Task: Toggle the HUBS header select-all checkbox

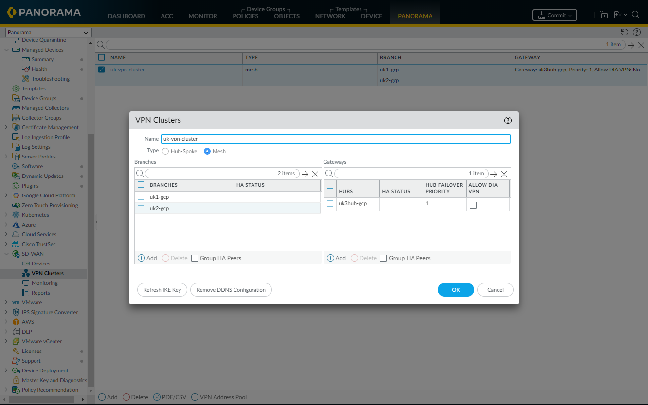Action: click(330, 191)
